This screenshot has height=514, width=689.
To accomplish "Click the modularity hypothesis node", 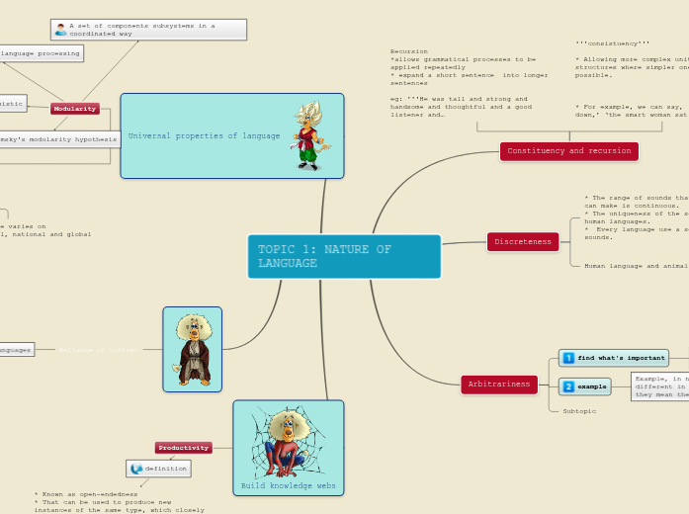I will [x=57, y=139].
